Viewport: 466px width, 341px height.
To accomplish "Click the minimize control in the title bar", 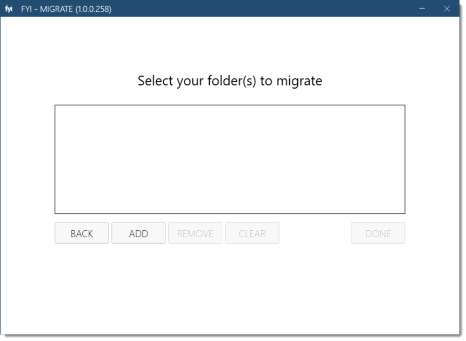I will [421, 9].
